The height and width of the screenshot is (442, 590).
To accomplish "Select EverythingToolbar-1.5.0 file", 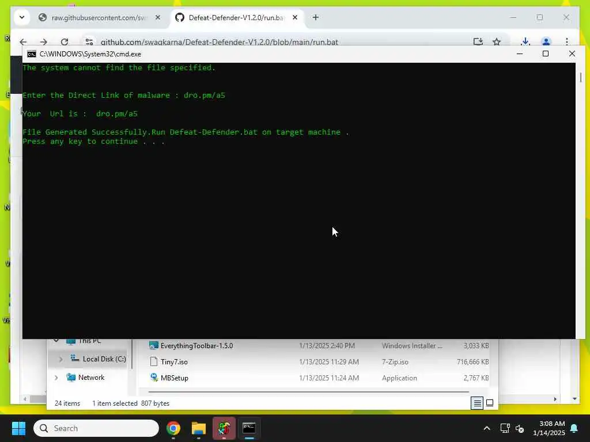I will (197, 346).
